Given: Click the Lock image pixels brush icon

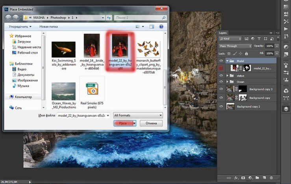Looking at the screenshot, I should (x=235, y=53).
